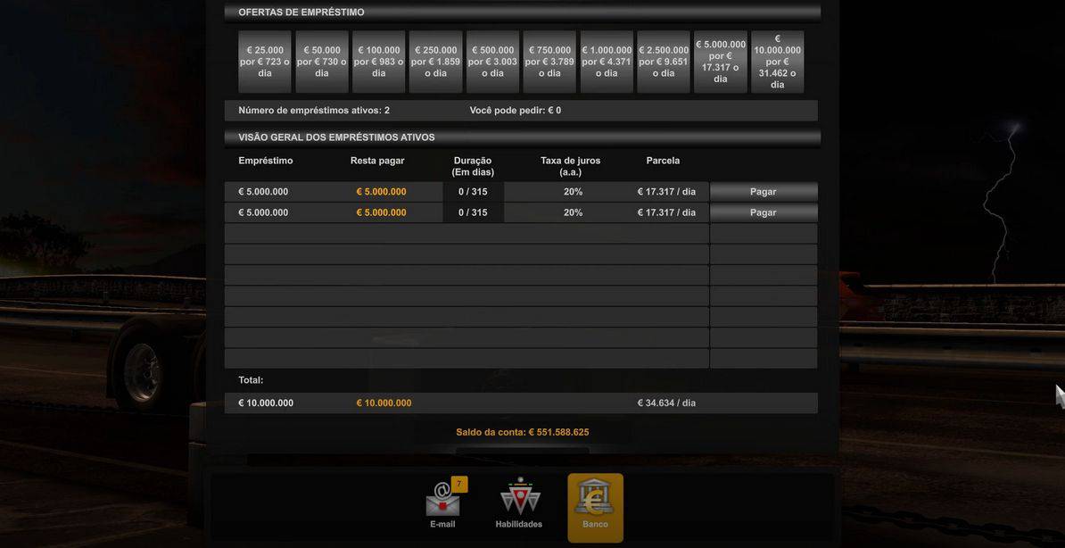This screenshot has height=548, width=1065.
Task: Select the € 100.000 loan offer
Action: tap(379, 62)
